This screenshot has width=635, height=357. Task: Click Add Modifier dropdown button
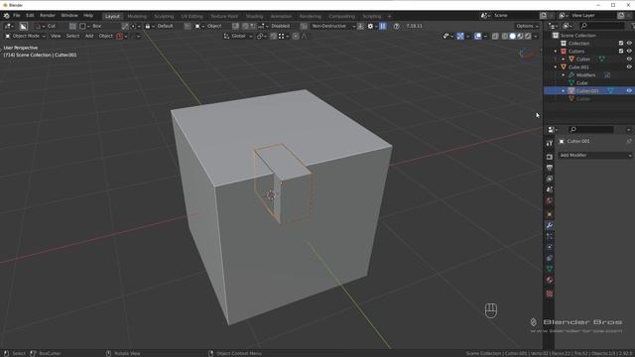tap(595, 155)
